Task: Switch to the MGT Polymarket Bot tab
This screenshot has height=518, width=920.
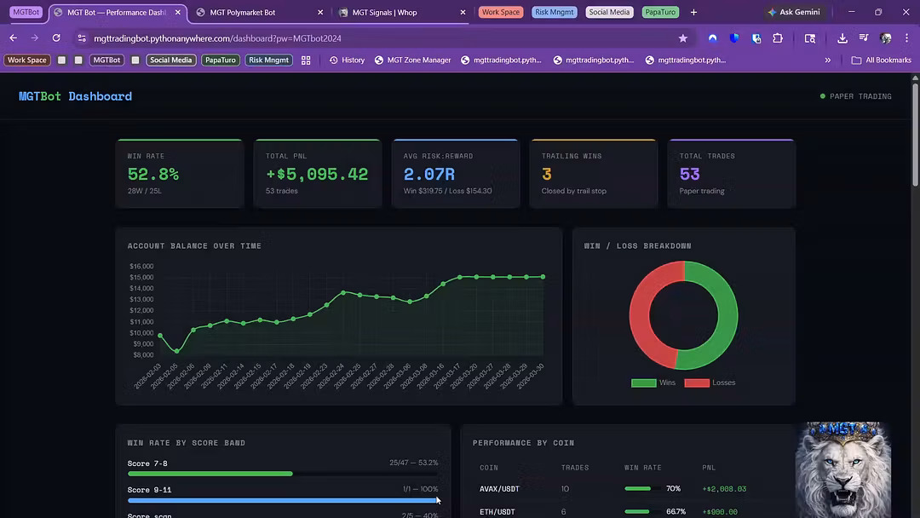Action: 254,12
